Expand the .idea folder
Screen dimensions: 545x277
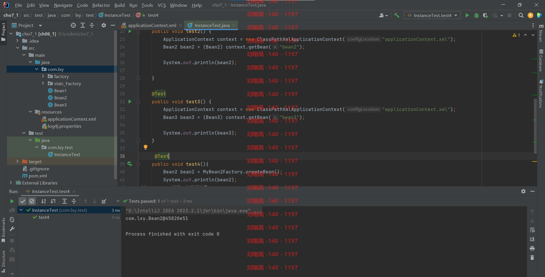coord(17,41)
